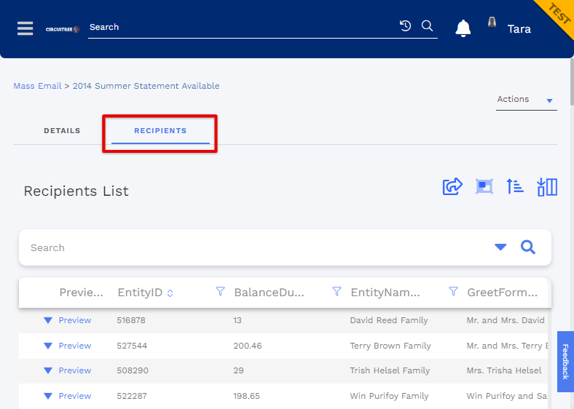Click the export share icon

(x=452, y=186)
